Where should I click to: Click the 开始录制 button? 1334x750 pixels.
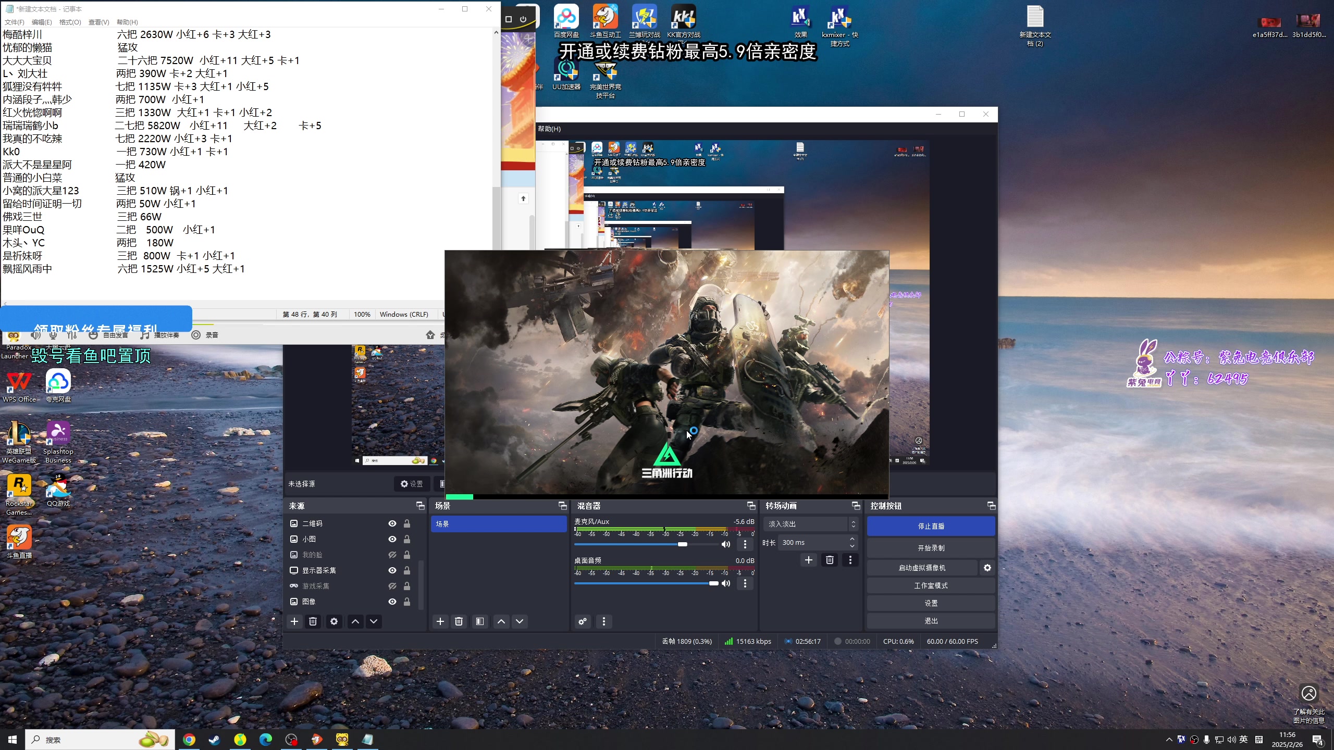(x=931, y=548)
